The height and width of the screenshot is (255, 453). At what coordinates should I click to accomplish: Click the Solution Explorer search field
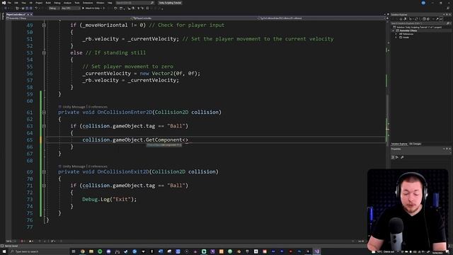(x=420, y=23)
